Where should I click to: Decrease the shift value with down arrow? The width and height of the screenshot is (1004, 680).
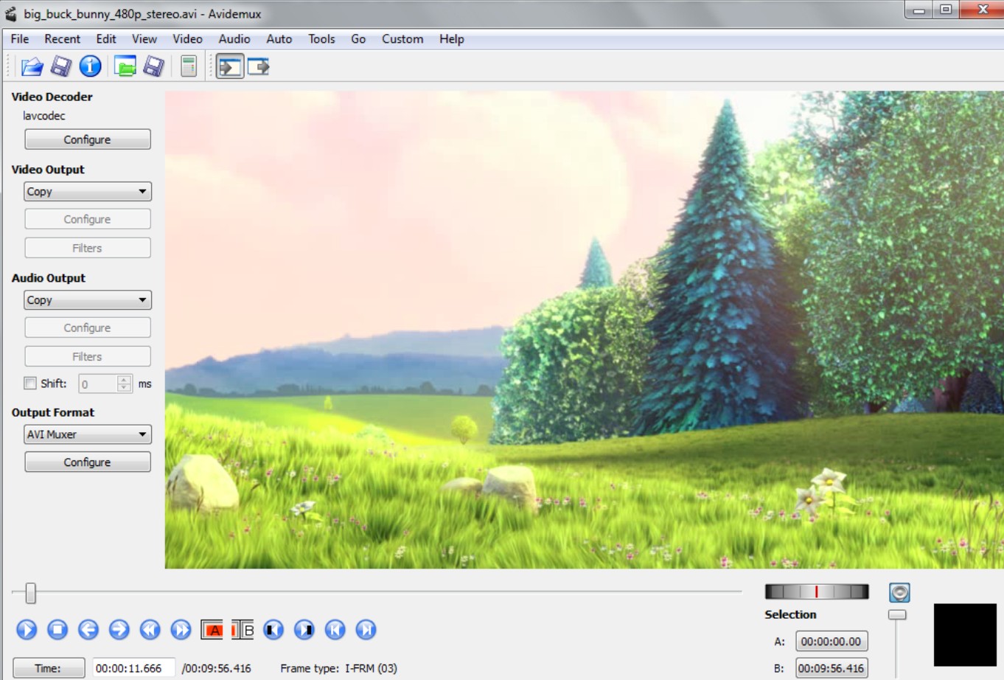click(x=124, y=388)
